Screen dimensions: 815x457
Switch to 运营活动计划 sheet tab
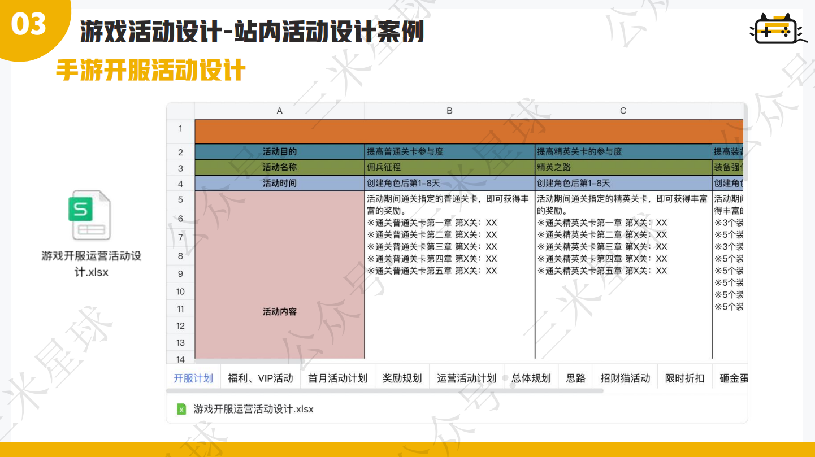pyautogui.click(x=466, y=378)
